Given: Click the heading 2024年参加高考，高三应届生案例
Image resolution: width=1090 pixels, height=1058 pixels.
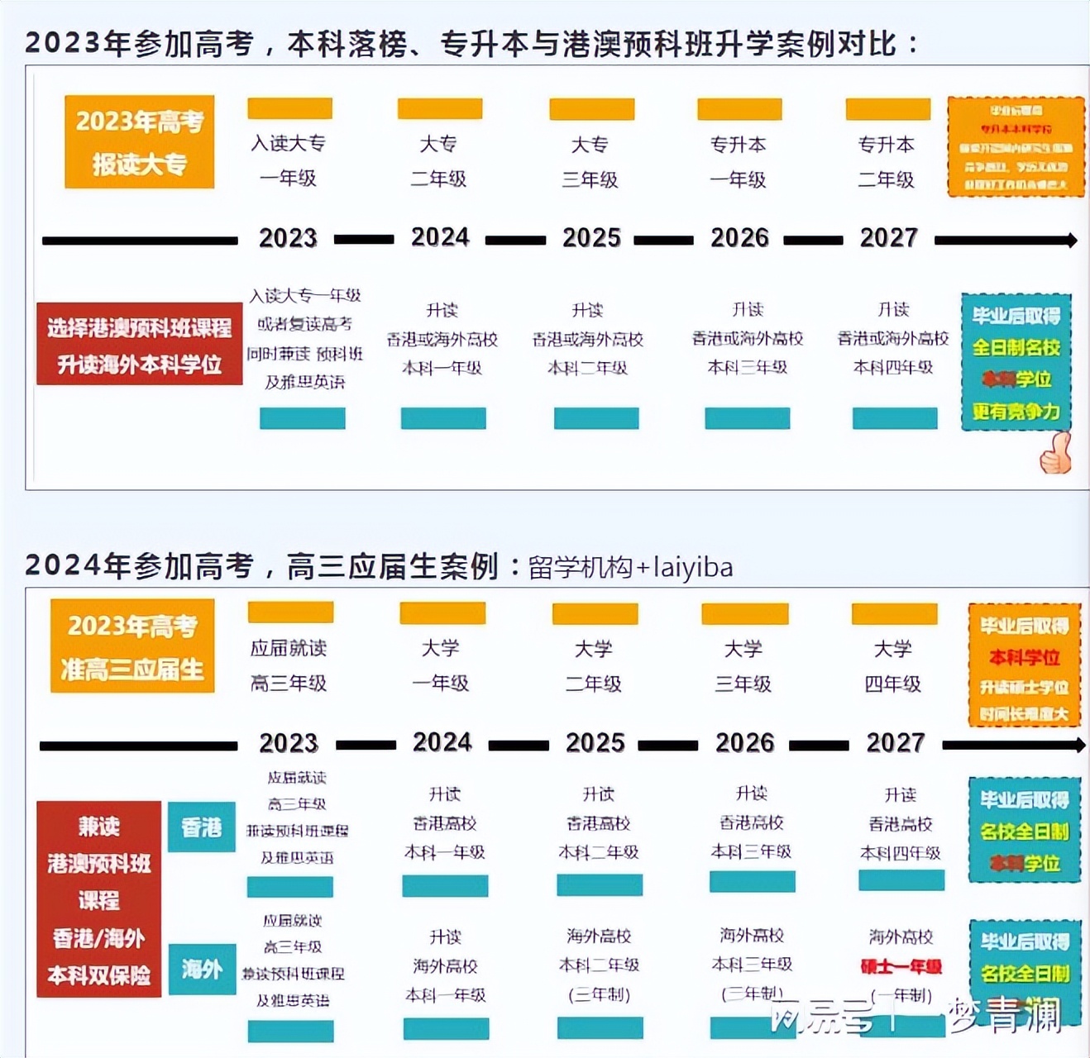Looking at the screenshot, I should point(261,566).
